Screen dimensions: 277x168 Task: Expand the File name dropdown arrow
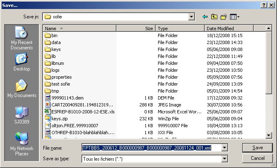[224, 147]
